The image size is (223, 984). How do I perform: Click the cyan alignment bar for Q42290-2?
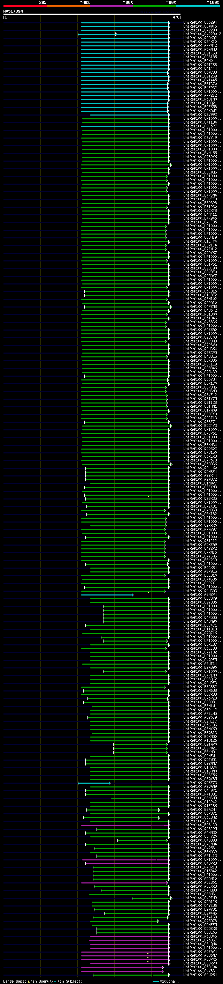[124, 34]
